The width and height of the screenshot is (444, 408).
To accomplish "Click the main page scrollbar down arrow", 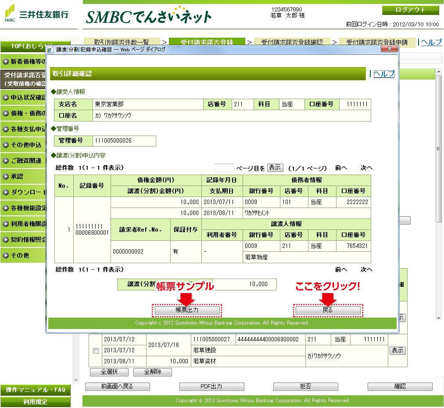I will (439, 318).
